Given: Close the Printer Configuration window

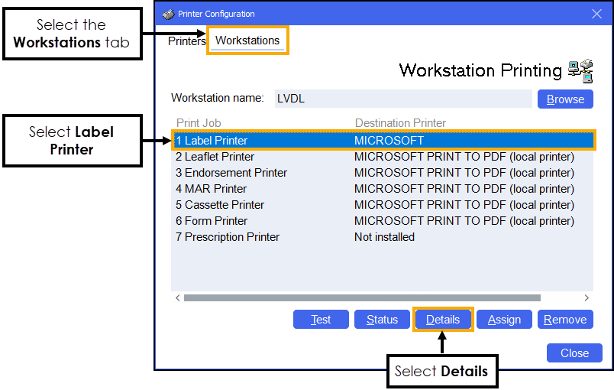Looking at the screenshot, I should coord(596,14).
